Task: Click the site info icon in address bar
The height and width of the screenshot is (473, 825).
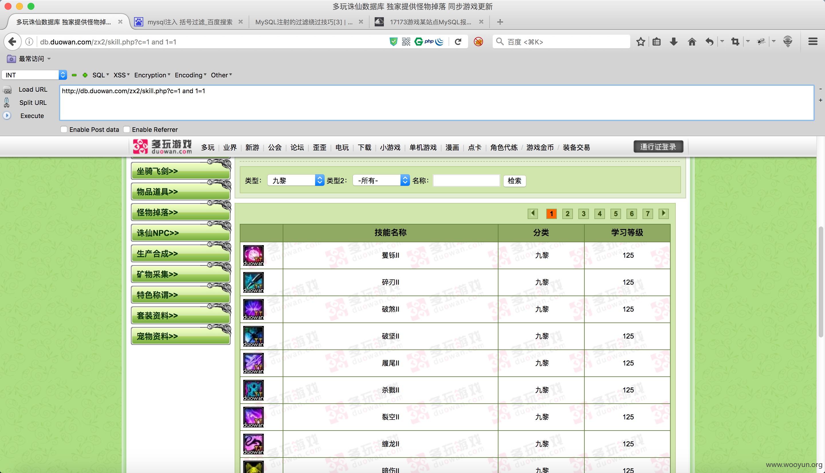Action: [29, 42]
